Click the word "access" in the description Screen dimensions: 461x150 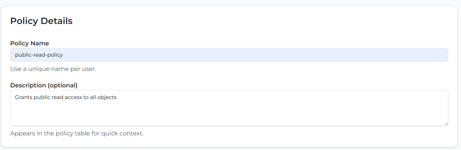76,97
